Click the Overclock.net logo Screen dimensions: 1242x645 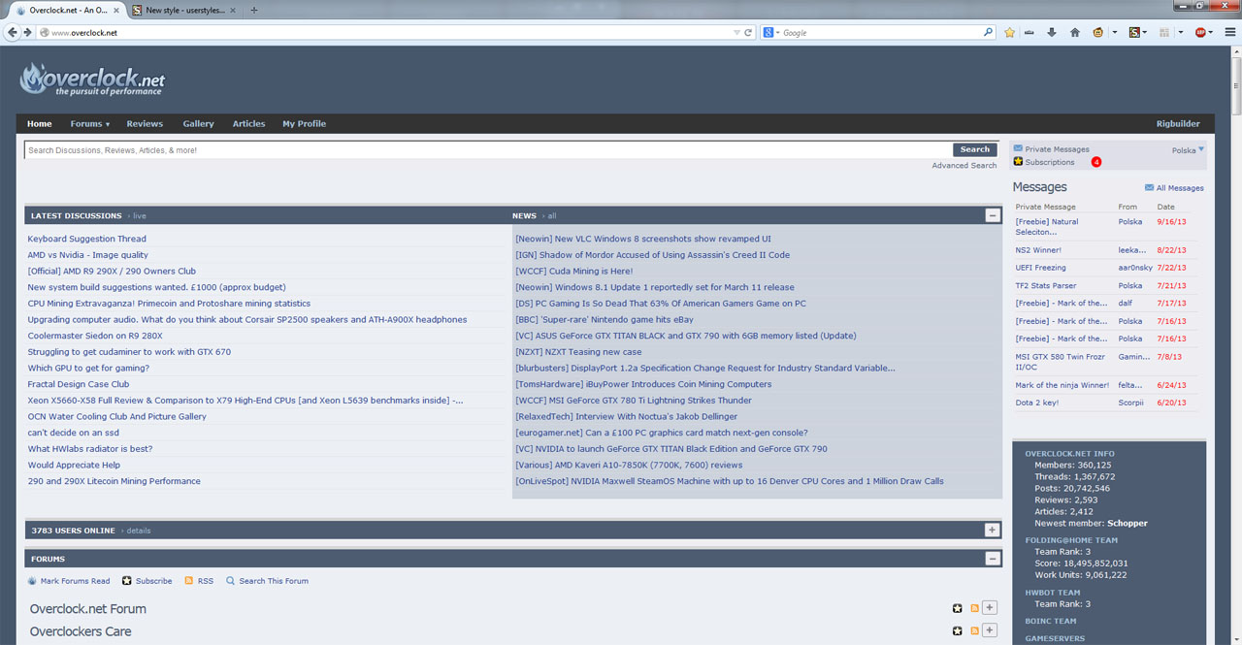coord(92,79)
